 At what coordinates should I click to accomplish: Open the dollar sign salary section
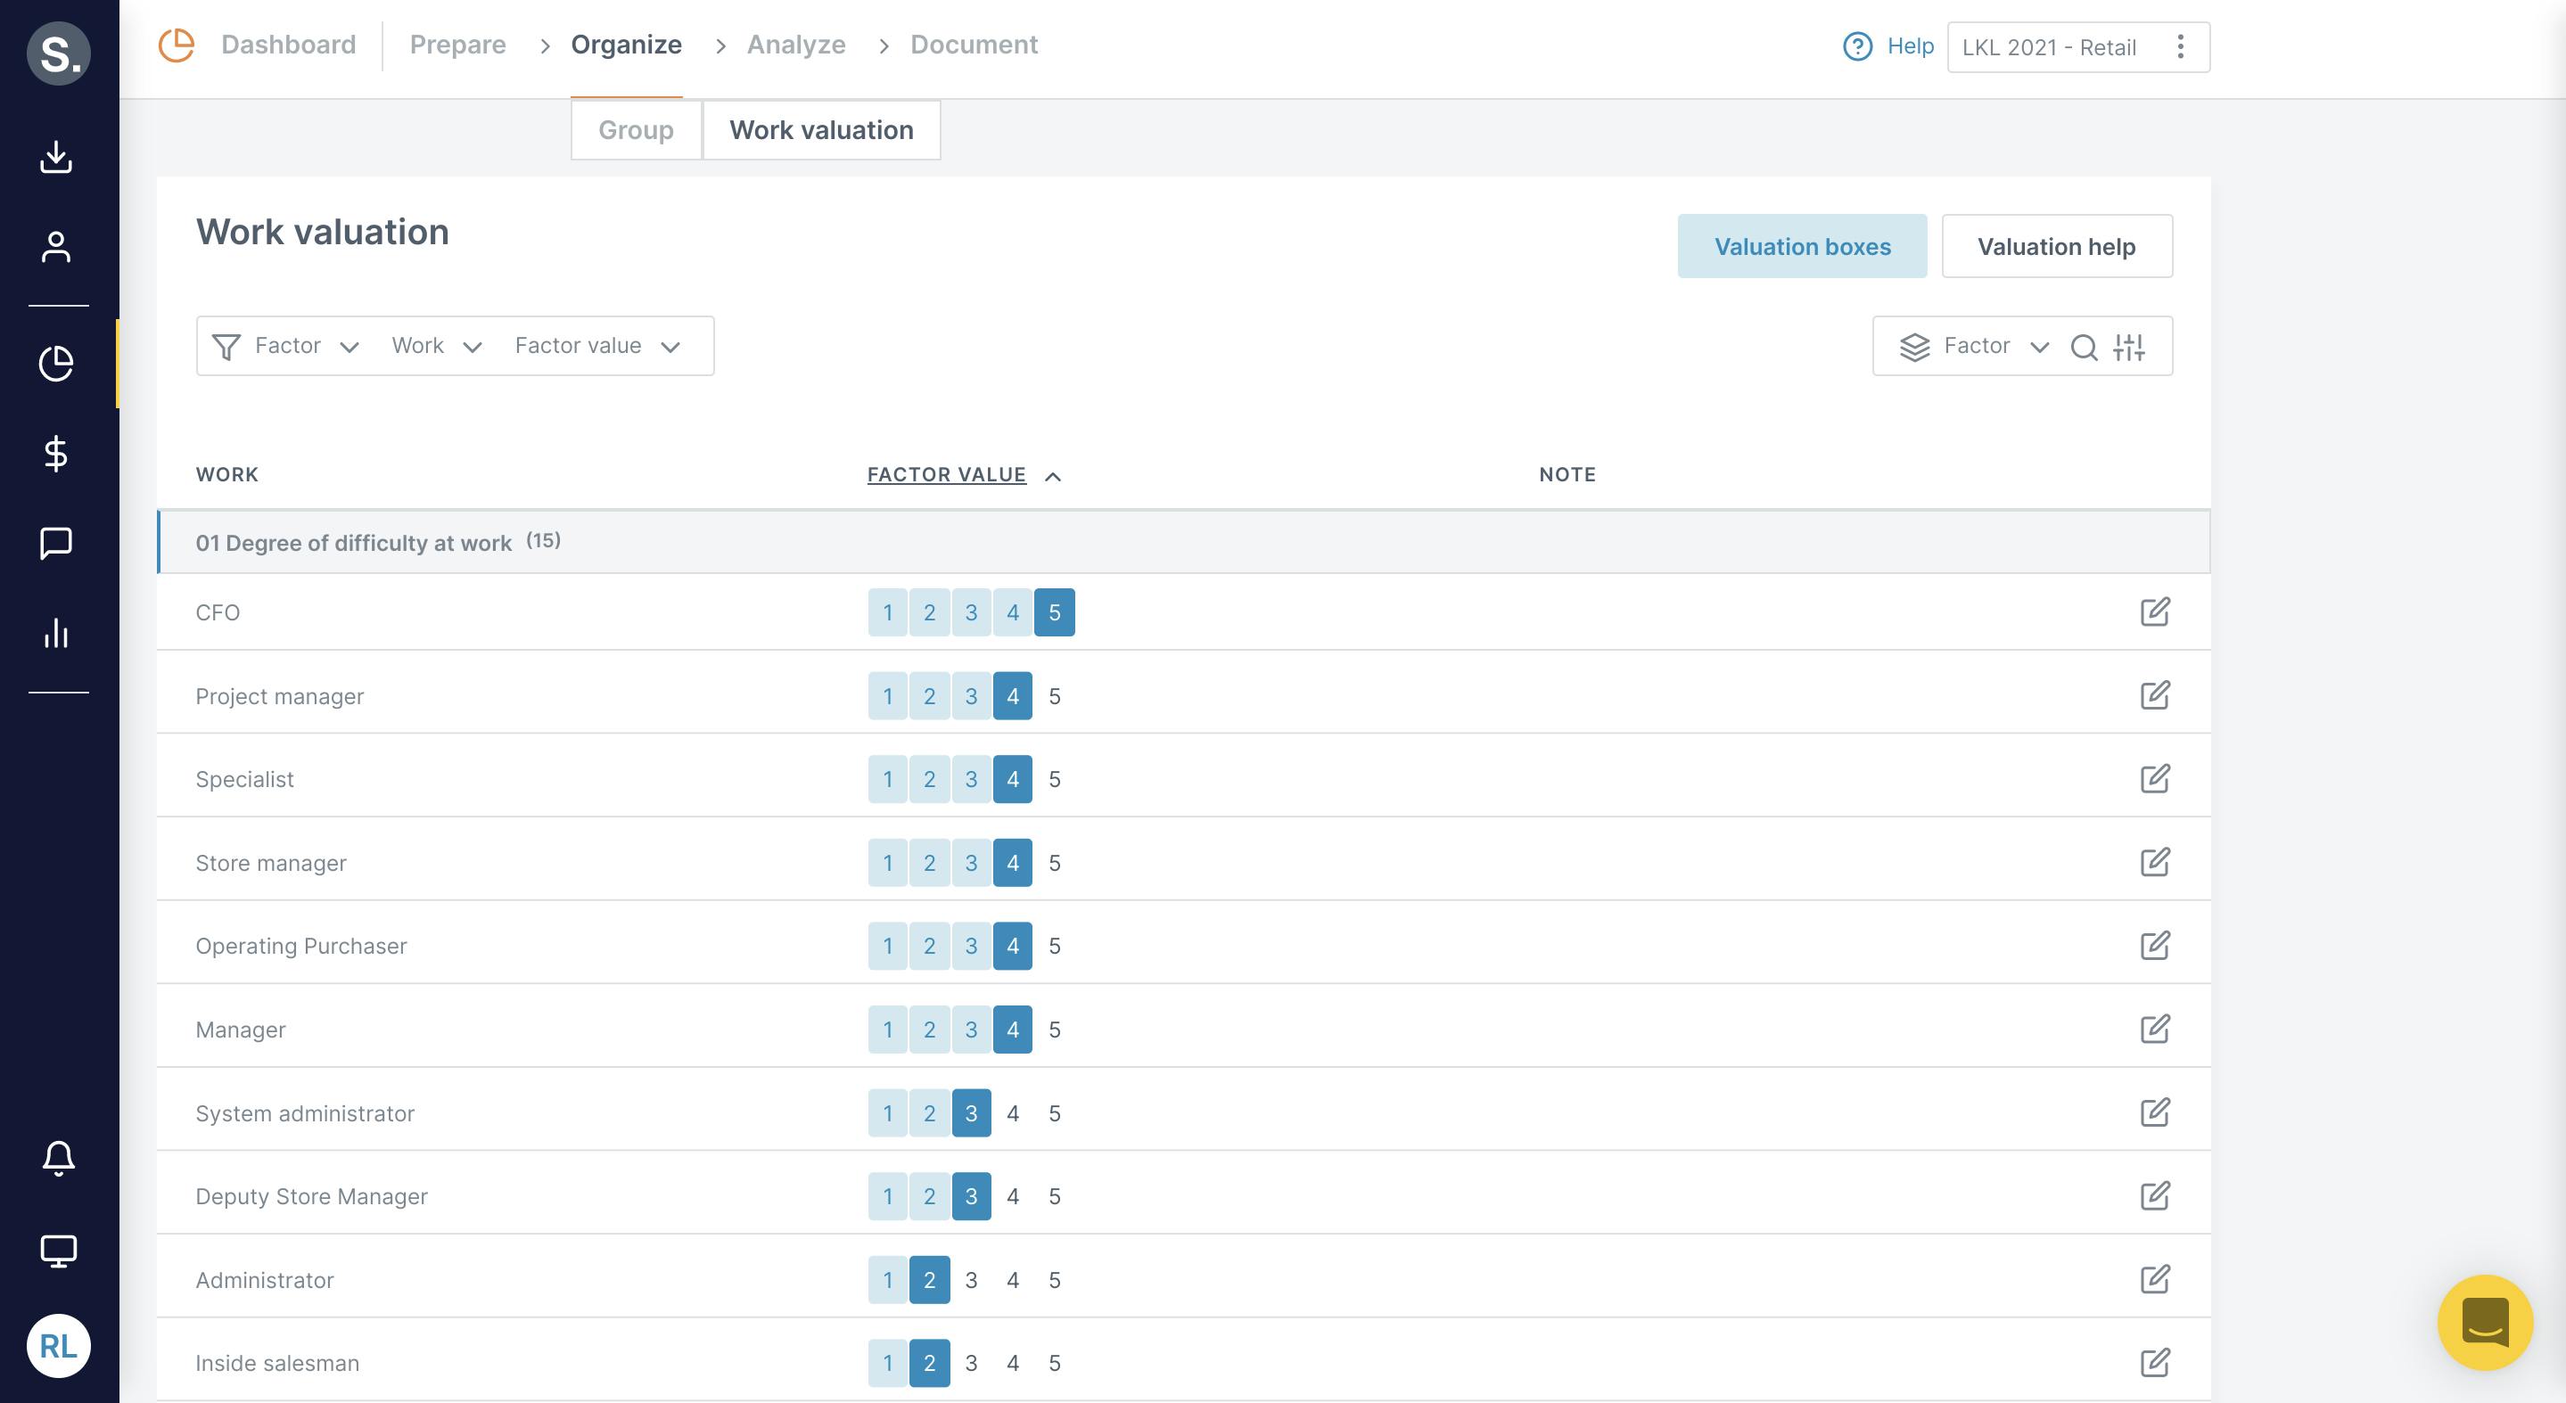[57, 454]
